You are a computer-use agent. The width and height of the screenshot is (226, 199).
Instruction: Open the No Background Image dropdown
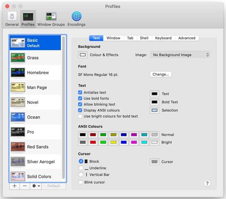coord(180,55)
